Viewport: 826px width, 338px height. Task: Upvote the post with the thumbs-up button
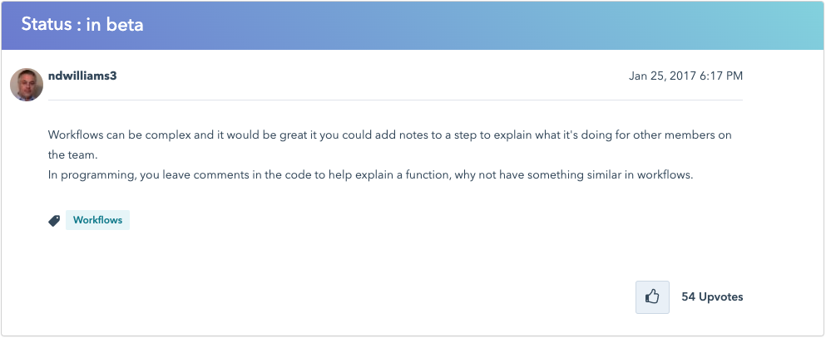[x=652, y=297]
